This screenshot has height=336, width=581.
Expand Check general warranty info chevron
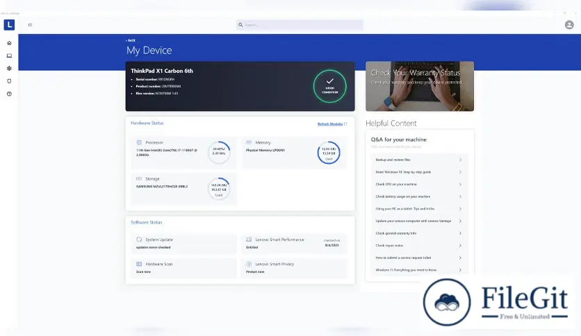pos(460,233)
